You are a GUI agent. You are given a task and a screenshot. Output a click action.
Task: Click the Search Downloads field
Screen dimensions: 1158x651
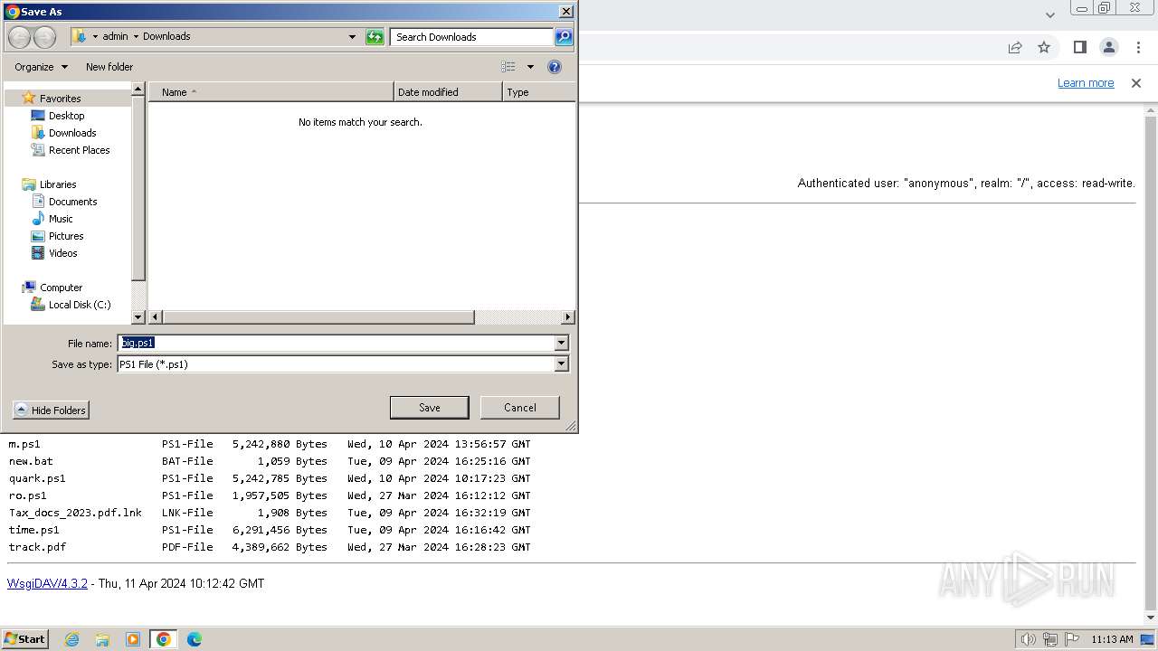(x=471, y=37)
